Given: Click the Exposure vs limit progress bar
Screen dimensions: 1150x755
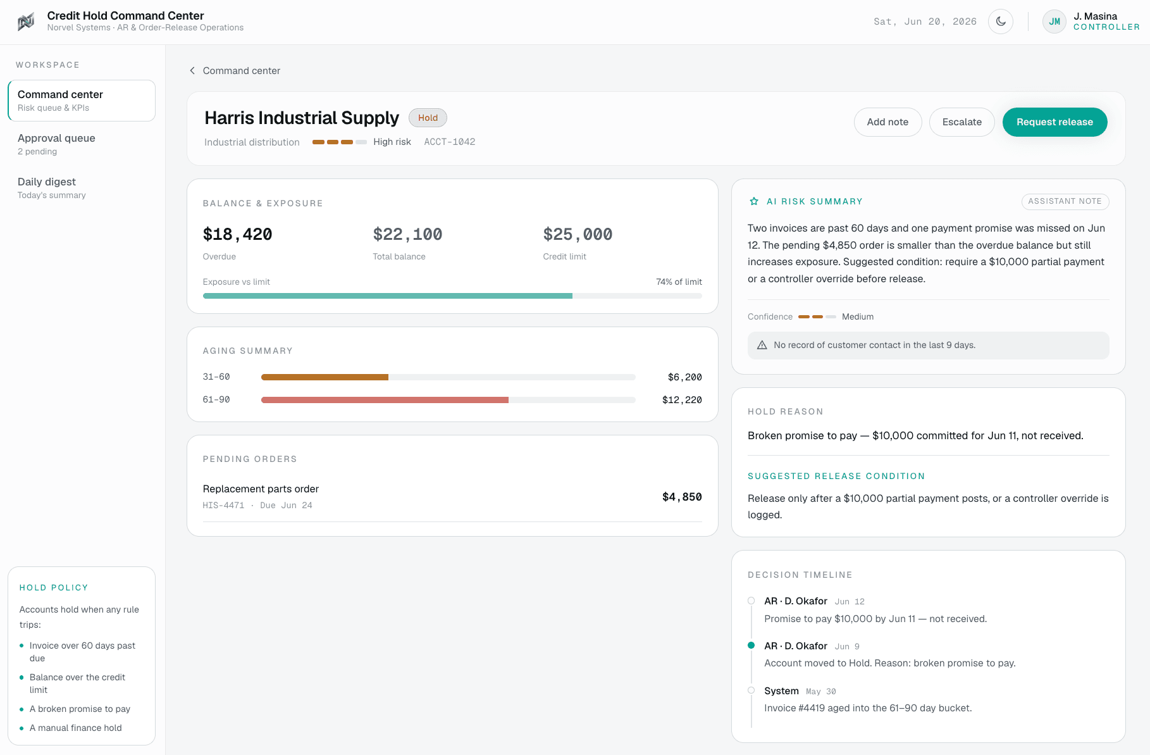Looking at the screenshot, I should point(452,296).
